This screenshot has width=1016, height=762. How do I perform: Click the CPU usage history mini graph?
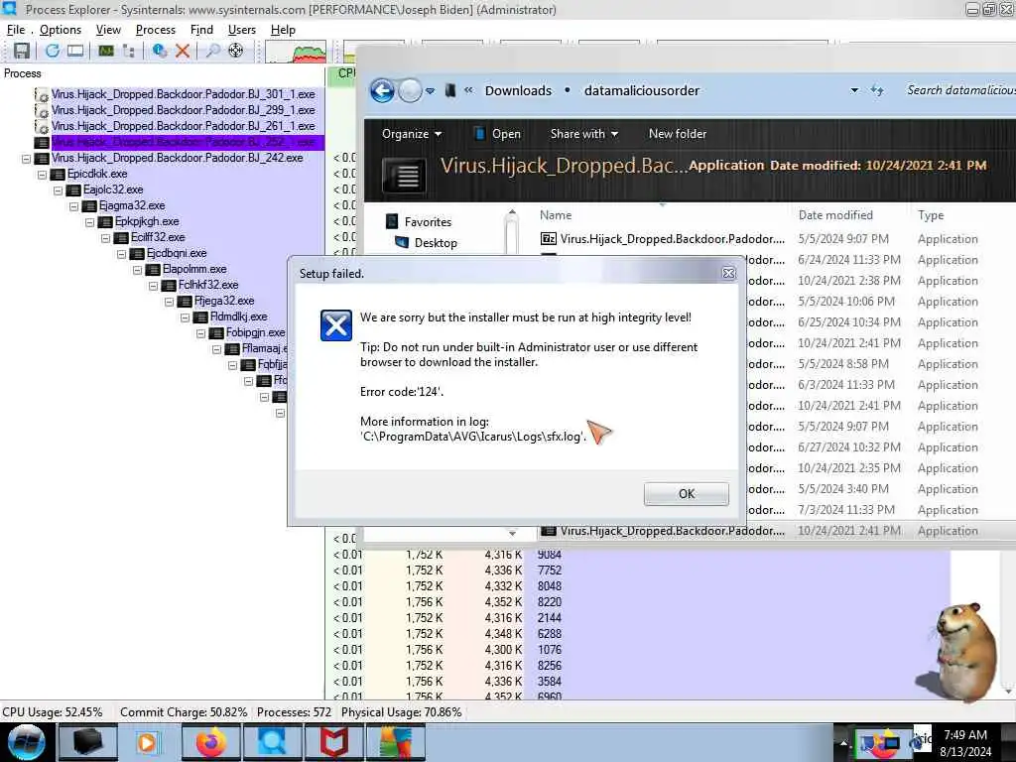tap(296, 52)
